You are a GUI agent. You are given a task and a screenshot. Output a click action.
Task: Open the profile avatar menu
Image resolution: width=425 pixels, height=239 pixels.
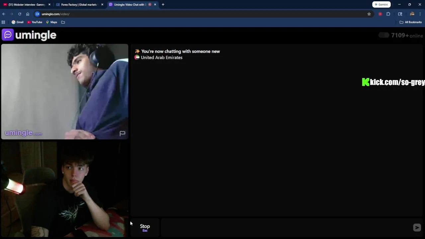tap(412, 14)
